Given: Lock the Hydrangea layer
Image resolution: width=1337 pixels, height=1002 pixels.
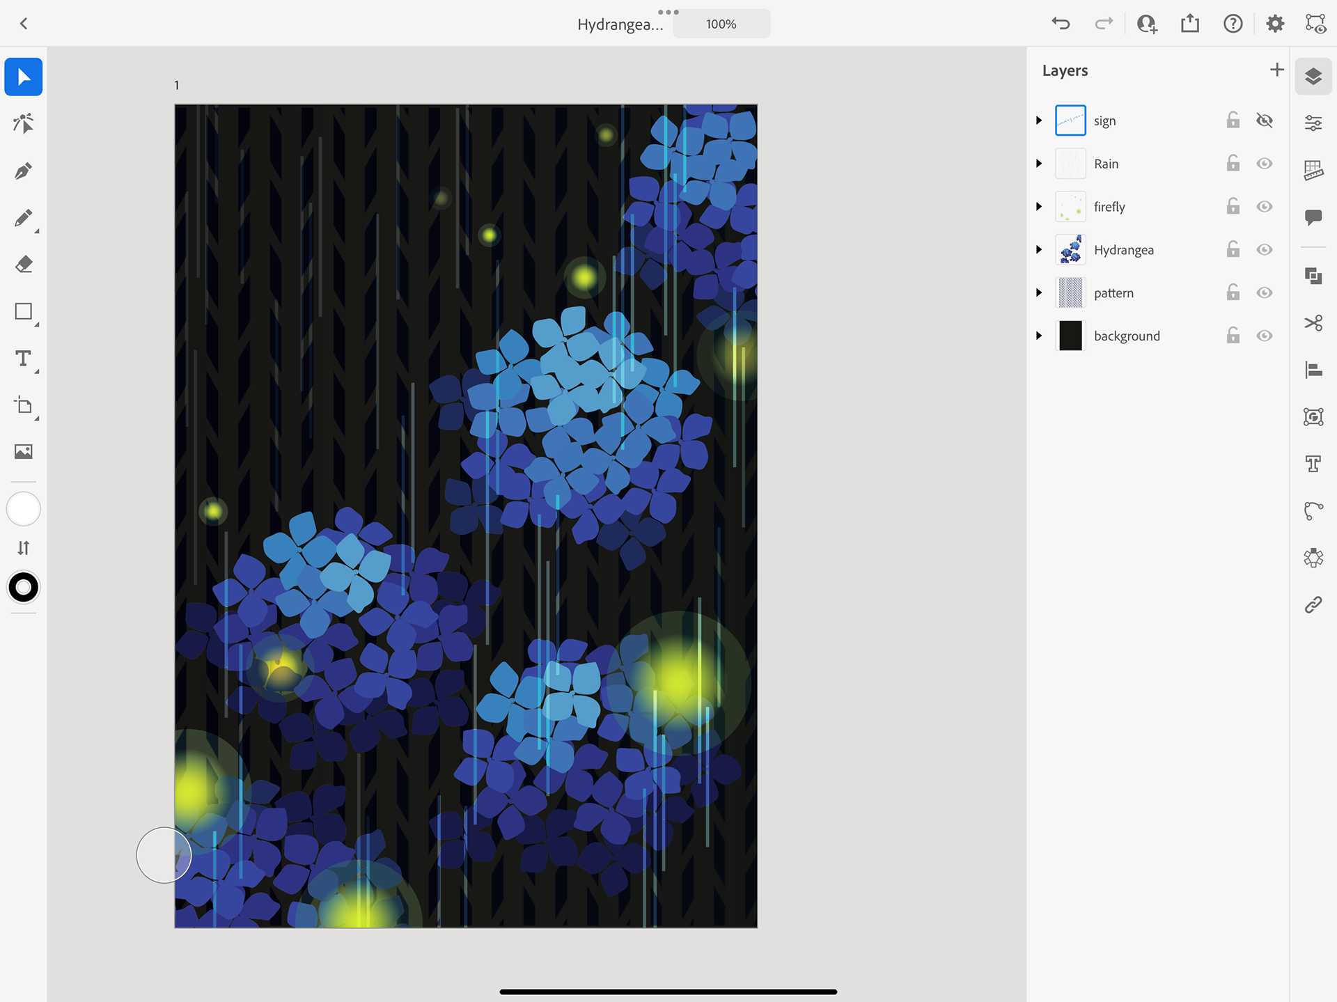Looking at the screenshot, I should pyautogui.click(x=1233, y=249).
